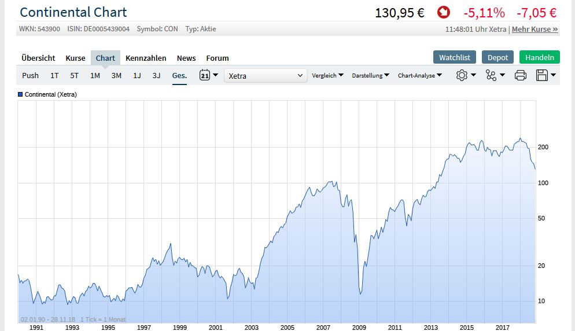Click the red down-trend arrow icon
Image resolution: width=575 pixels, height=331 pixels.
pos(443,13)
